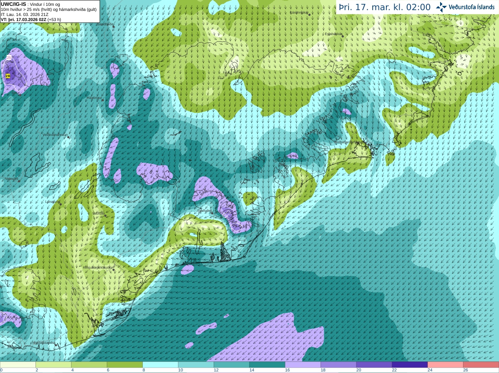This screenshot has width=499, height=373.
Task: Click the Mýrdalssandur station label
Action: coord(43,343)
